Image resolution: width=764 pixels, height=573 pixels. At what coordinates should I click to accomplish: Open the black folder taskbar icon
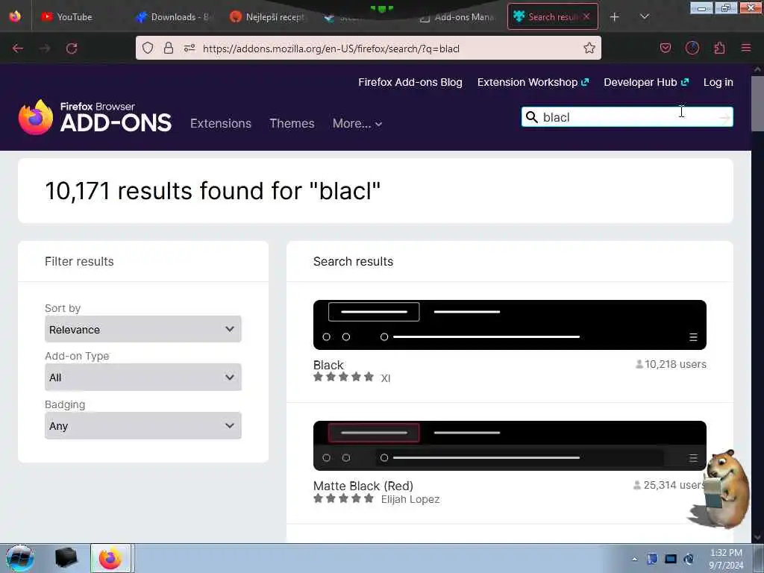[66, 558]
